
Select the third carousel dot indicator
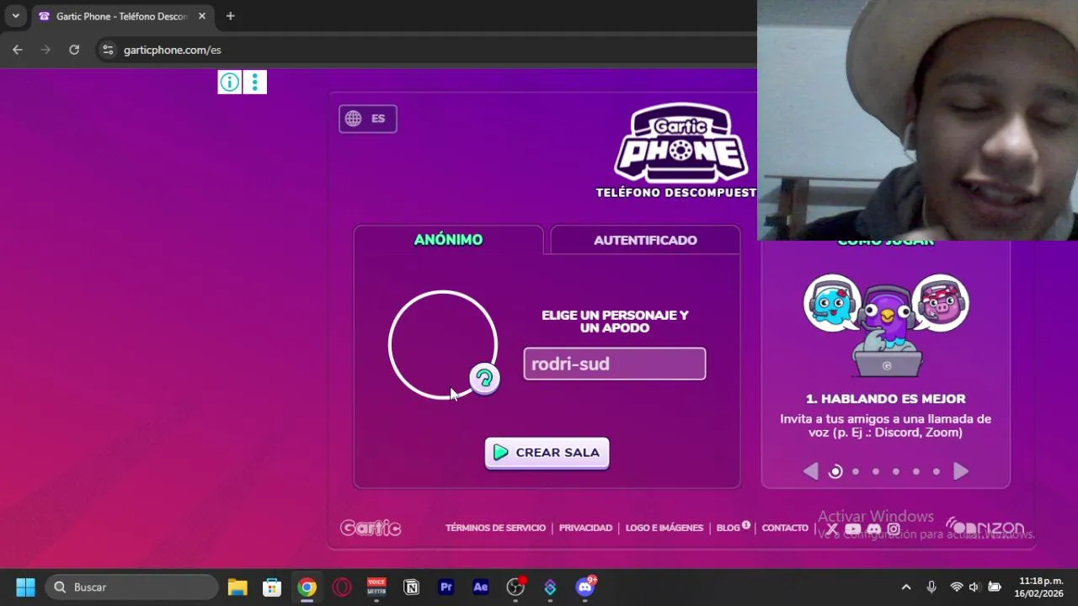tap(876, 471)
